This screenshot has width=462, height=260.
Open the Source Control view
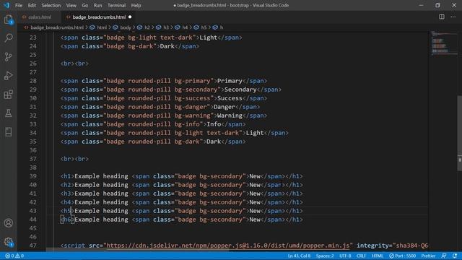[8, 56]
